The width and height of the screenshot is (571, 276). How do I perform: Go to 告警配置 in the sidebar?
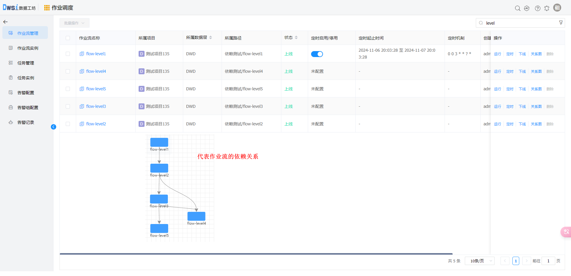pos(26,93)
